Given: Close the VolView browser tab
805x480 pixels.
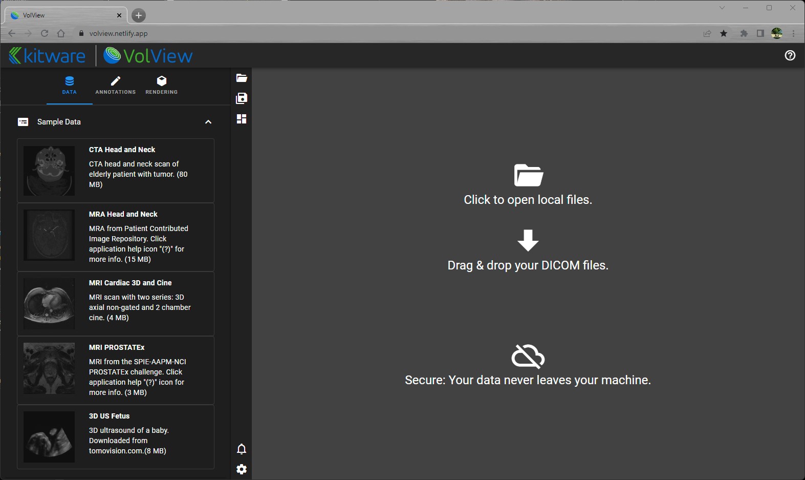Looking at the screenshot, I should point(119,15).
